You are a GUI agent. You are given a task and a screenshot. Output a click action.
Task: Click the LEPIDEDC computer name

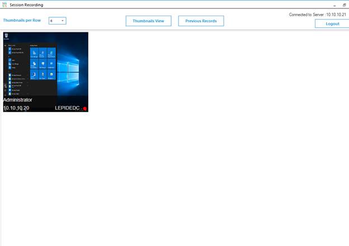(x=67, y=108)
